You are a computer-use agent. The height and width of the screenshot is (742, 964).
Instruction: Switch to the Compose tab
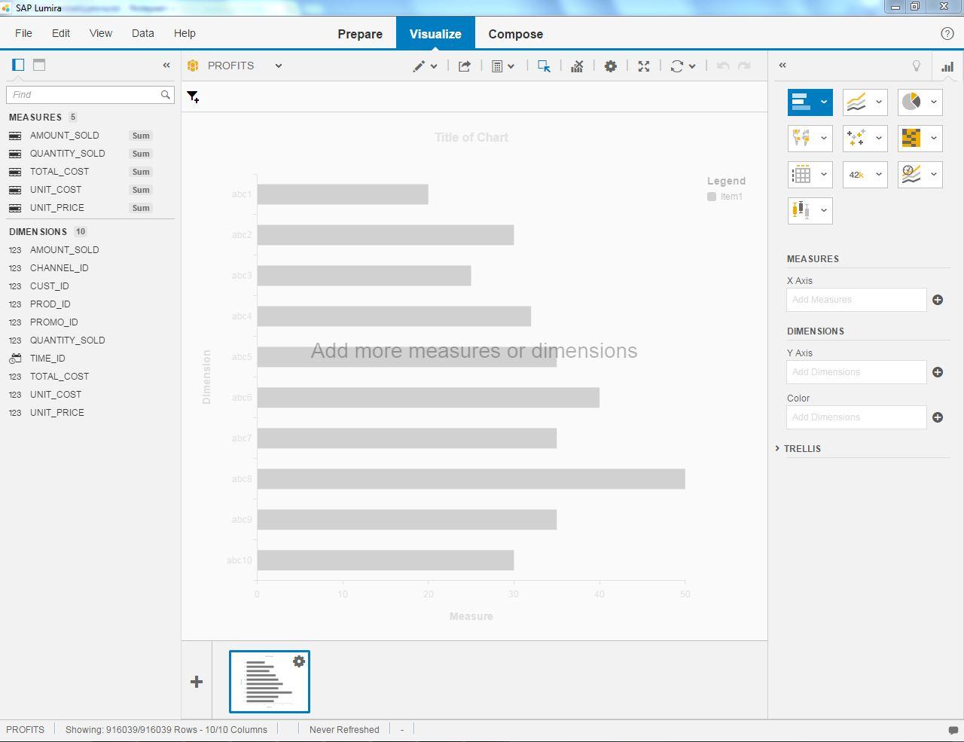[516, 34]
